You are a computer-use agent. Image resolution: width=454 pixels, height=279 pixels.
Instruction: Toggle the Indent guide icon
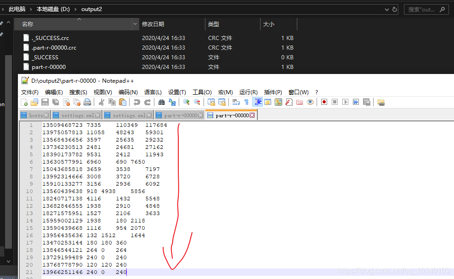(x=257, y=102)
